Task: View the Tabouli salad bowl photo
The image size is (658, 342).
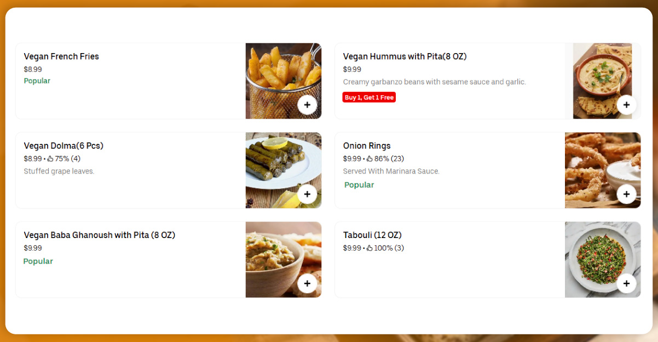Action: (x=603, y=259)
